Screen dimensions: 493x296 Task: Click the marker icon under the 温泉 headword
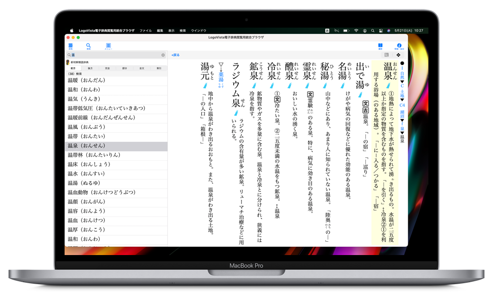388,85
